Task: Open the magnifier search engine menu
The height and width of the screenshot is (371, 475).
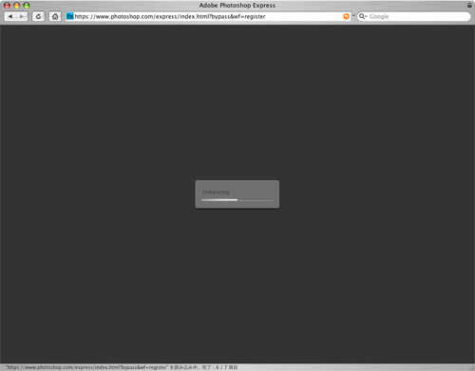Action: click(x=363, y=16)
